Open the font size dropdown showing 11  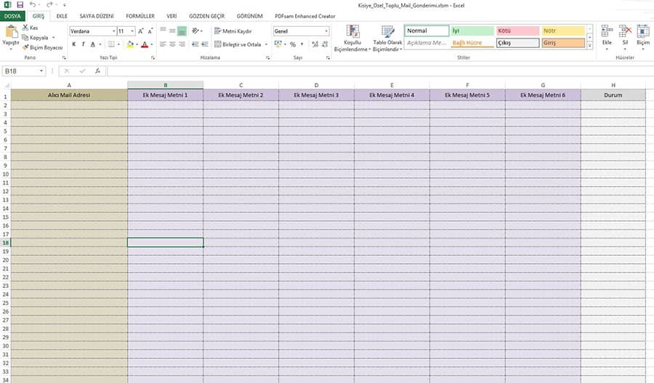[132, 31]
